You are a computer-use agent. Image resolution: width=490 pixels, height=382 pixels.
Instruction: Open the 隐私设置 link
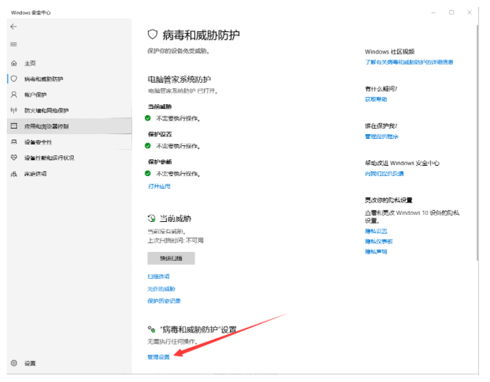coord(376,231)
